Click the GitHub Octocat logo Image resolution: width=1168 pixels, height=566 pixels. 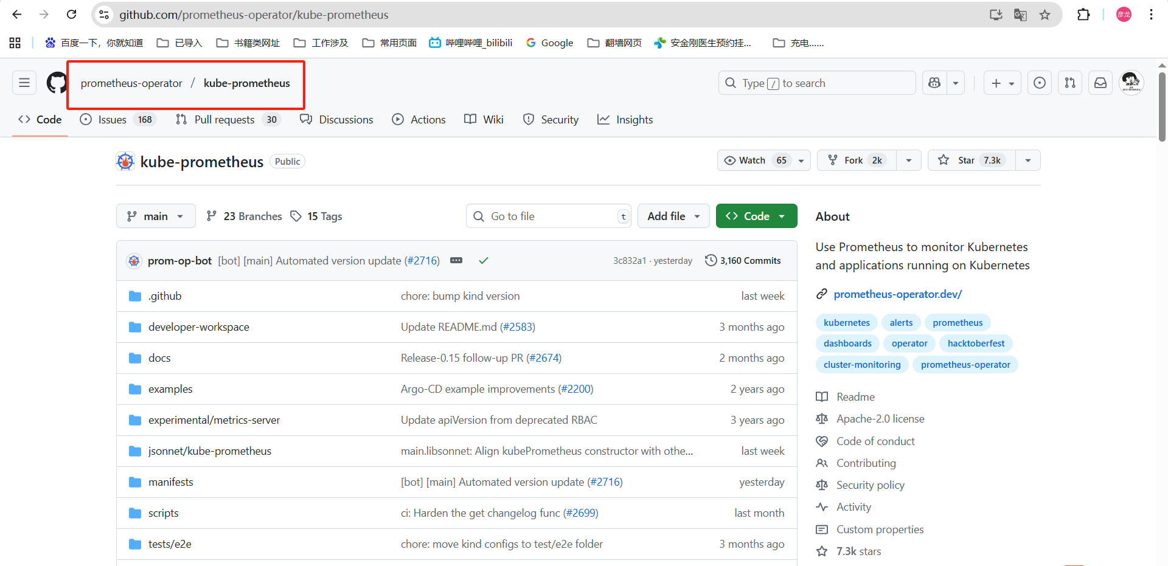coord(57,83)
